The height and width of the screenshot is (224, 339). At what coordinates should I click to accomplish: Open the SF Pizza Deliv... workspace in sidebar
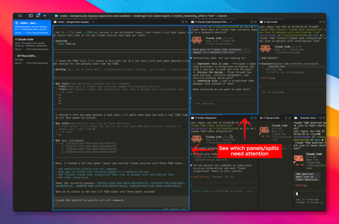click(32, 59)
